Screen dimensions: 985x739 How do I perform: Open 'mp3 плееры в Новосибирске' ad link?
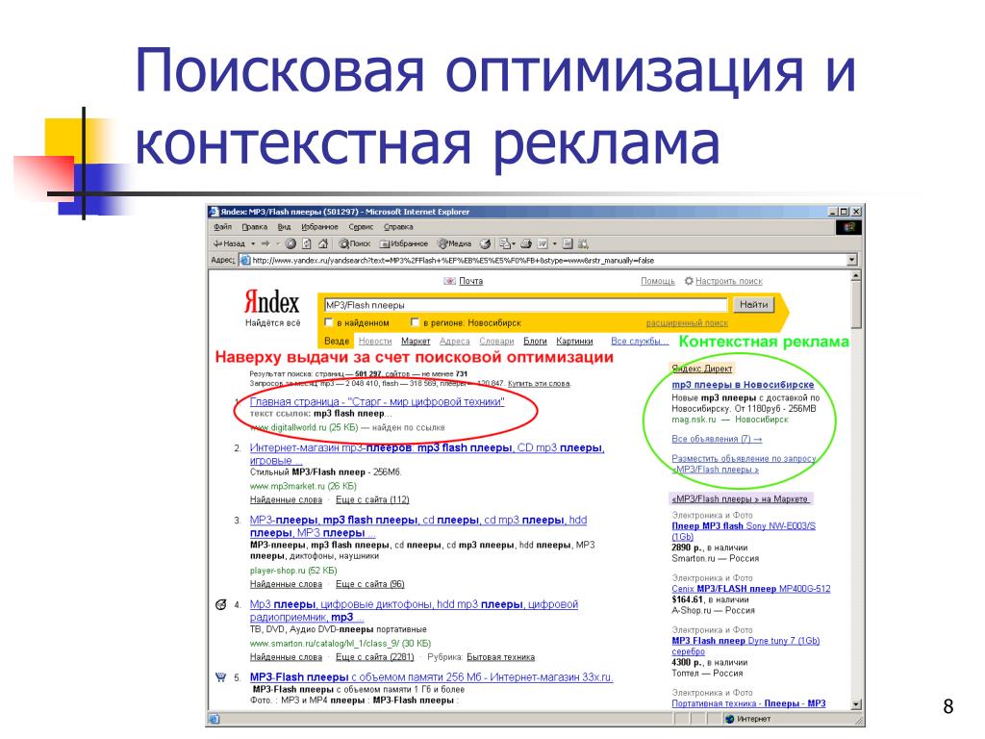click(x=743, y=385)
